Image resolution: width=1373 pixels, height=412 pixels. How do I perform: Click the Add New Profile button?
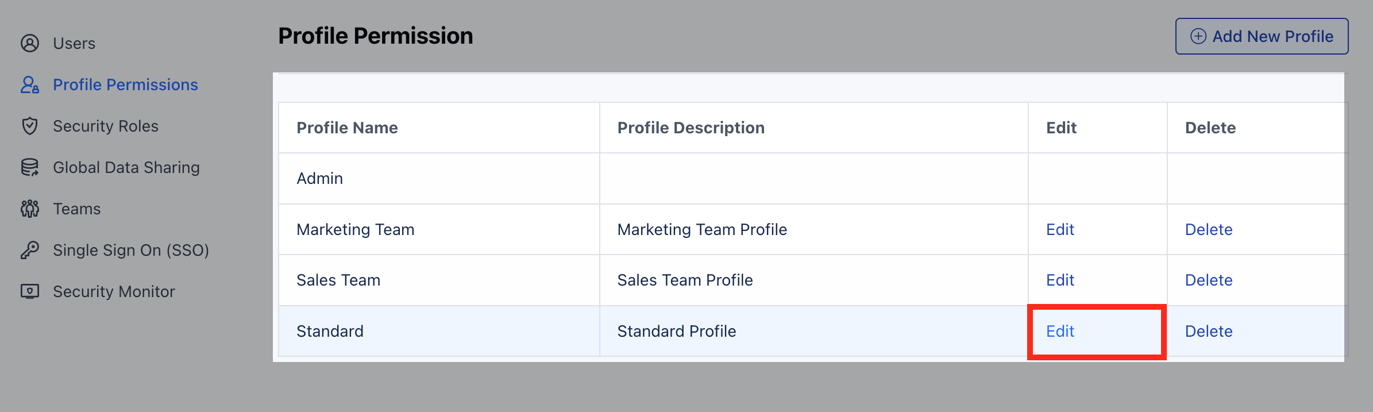(x=1262, y=36)
